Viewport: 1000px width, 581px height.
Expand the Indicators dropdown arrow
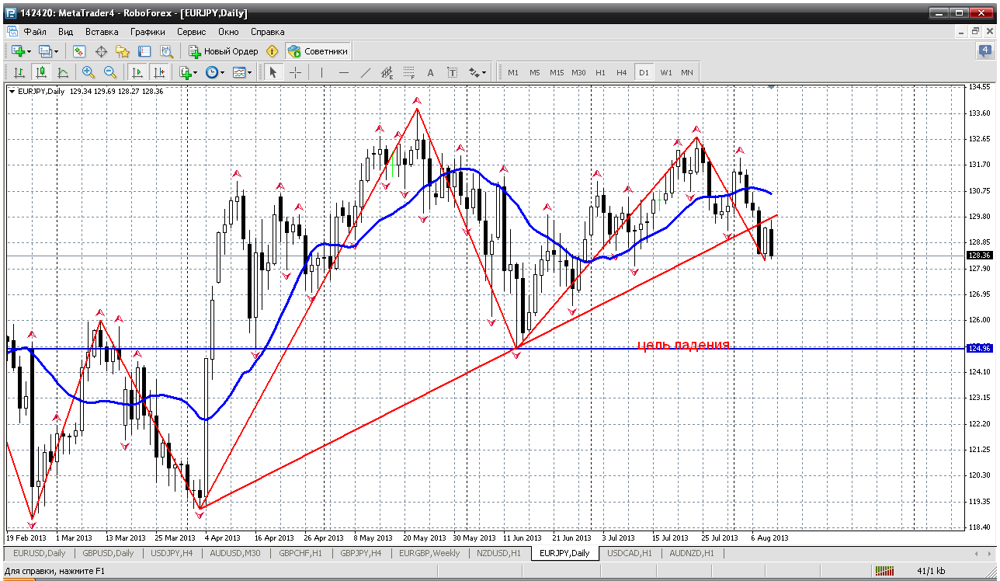[196, 73]
